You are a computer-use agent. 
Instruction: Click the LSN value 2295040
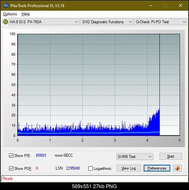click(73, 168)
